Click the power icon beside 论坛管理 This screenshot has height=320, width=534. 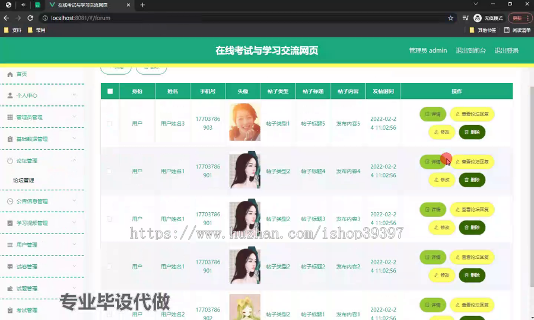click(x=10, y=161)
